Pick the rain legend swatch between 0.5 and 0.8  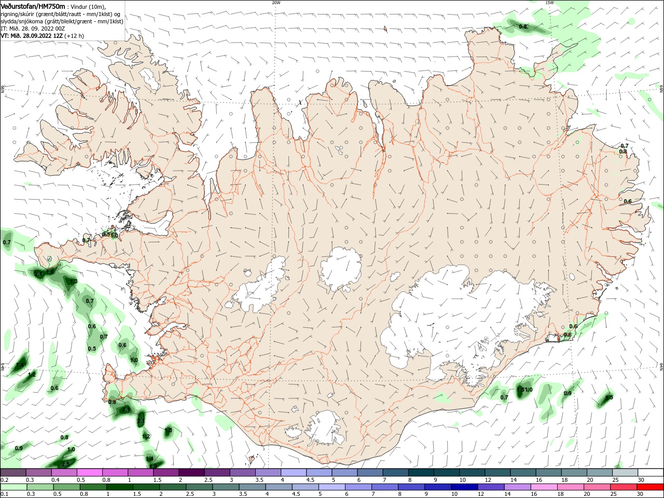click(66, 487)
